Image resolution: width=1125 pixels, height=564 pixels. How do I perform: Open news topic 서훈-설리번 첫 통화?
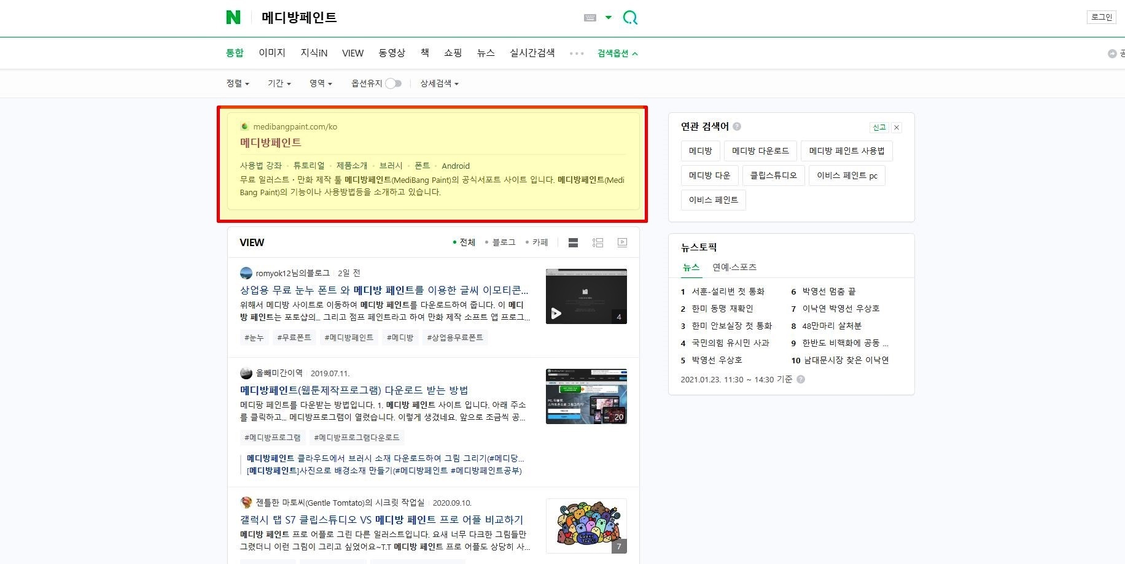pyautogui.click(x=728, y=292)
